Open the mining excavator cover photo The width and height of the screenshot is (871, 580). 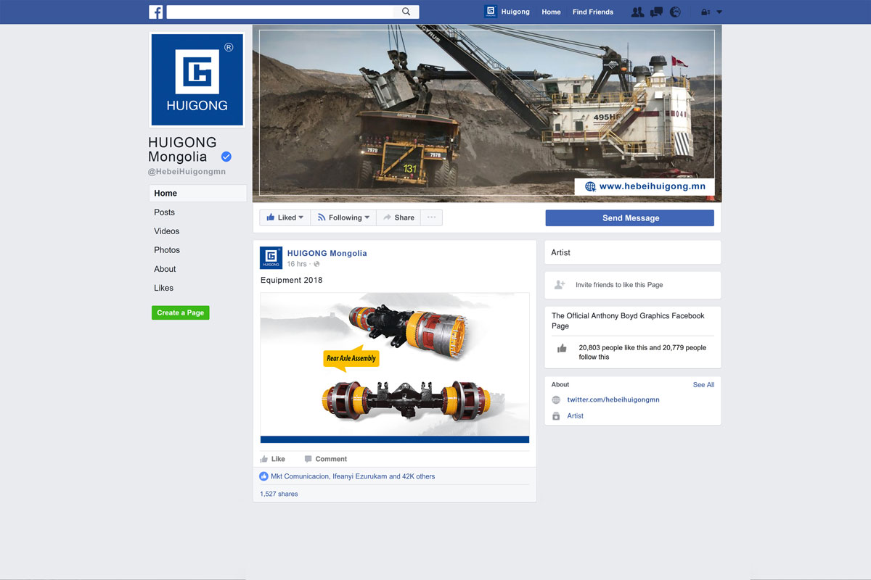[487, 113]
